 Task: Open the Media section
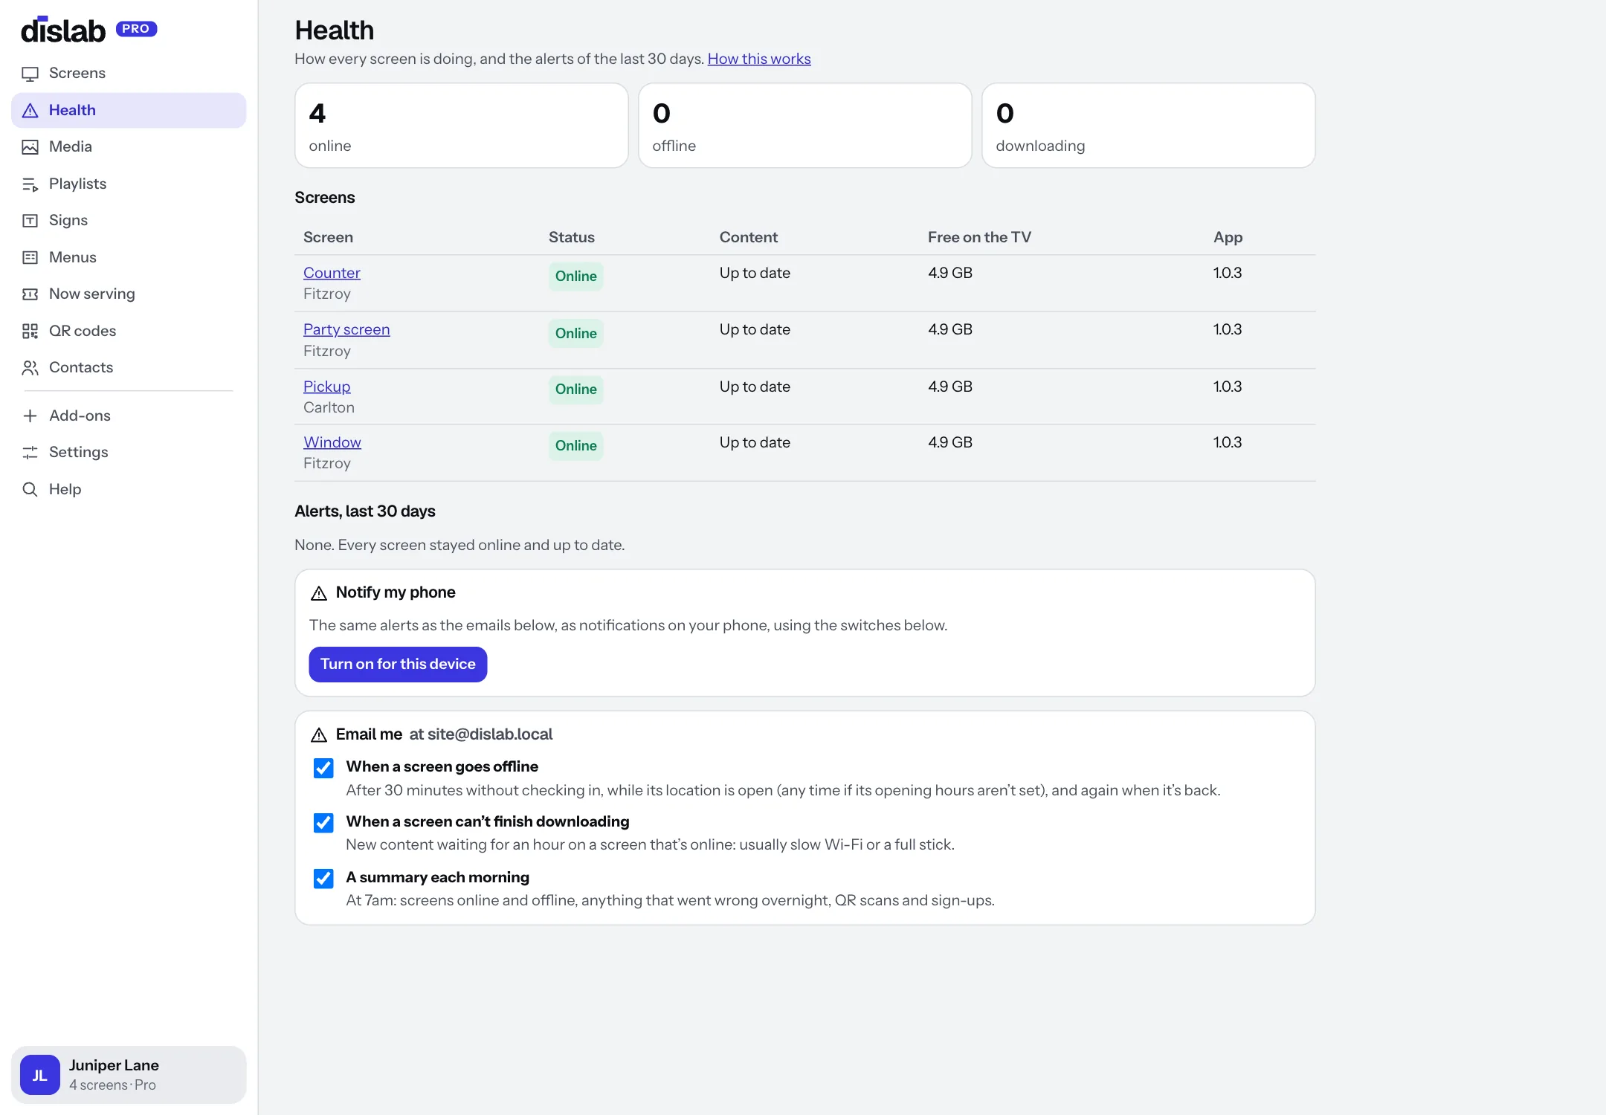(129, 147)
